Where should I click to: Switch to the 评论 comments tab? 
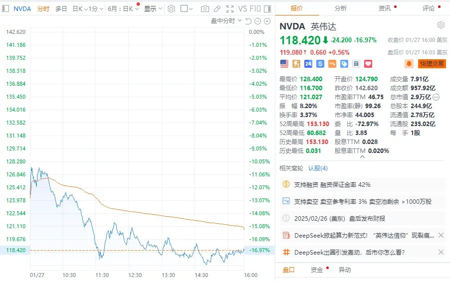click(429, 8)
